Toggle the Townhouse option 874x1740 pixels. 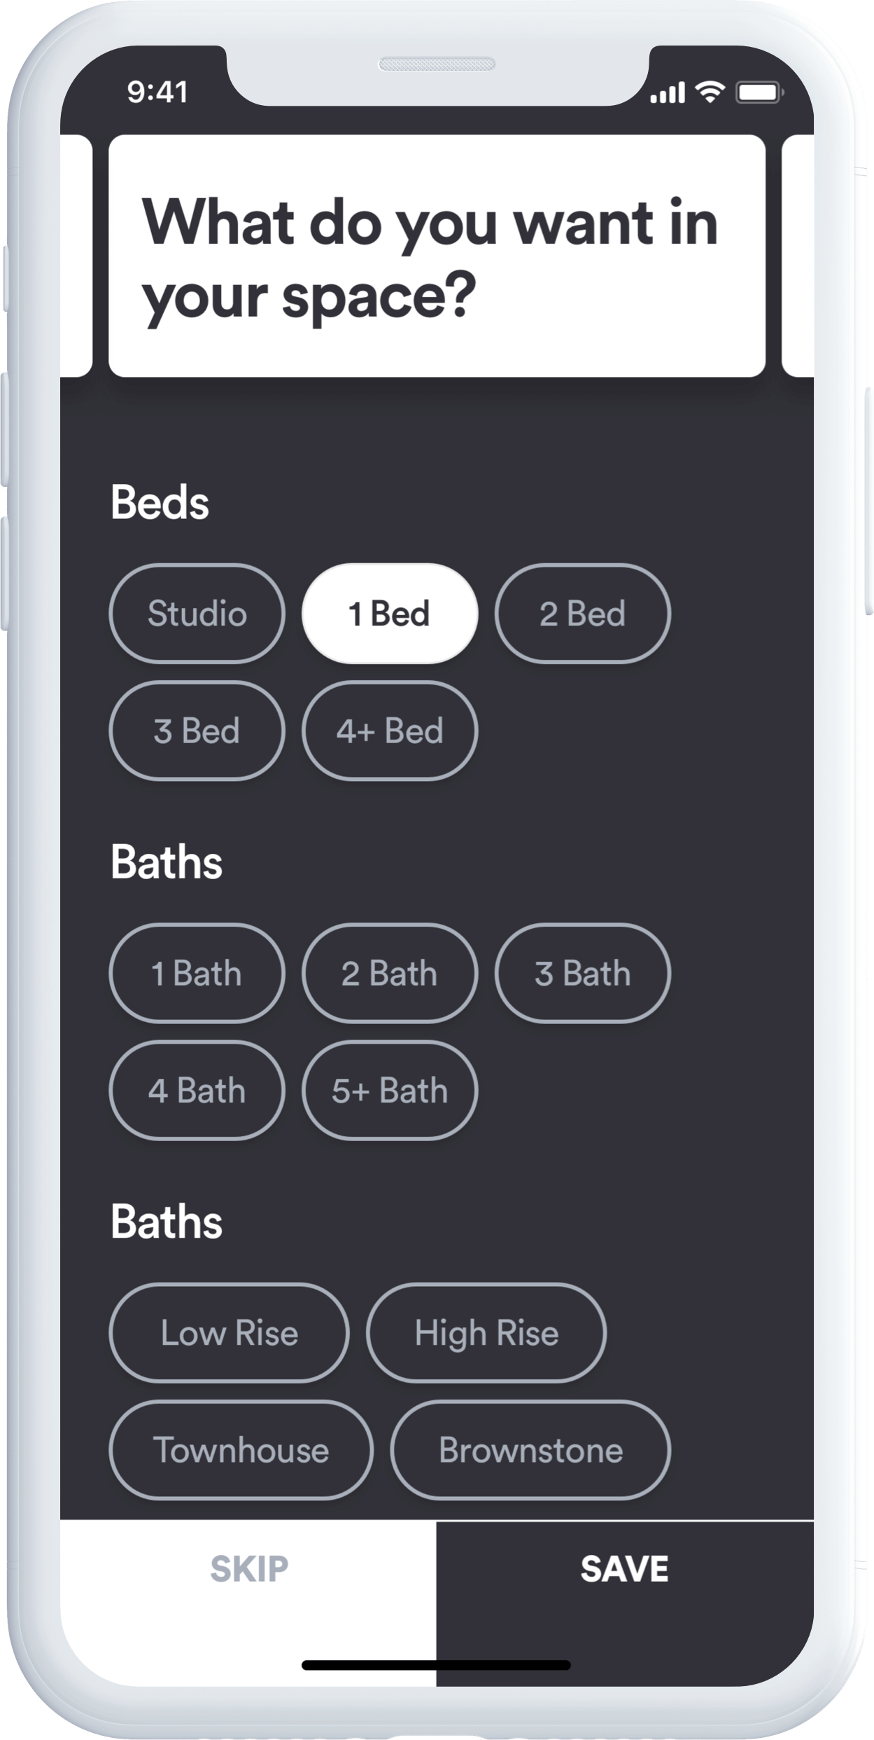pyautogui.click(x=241, y=1449)
